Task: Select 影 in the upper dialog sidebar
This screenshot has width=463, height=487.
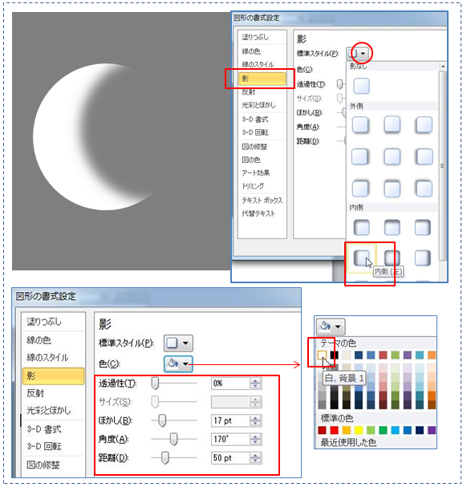Action: (x=262, y=79)
